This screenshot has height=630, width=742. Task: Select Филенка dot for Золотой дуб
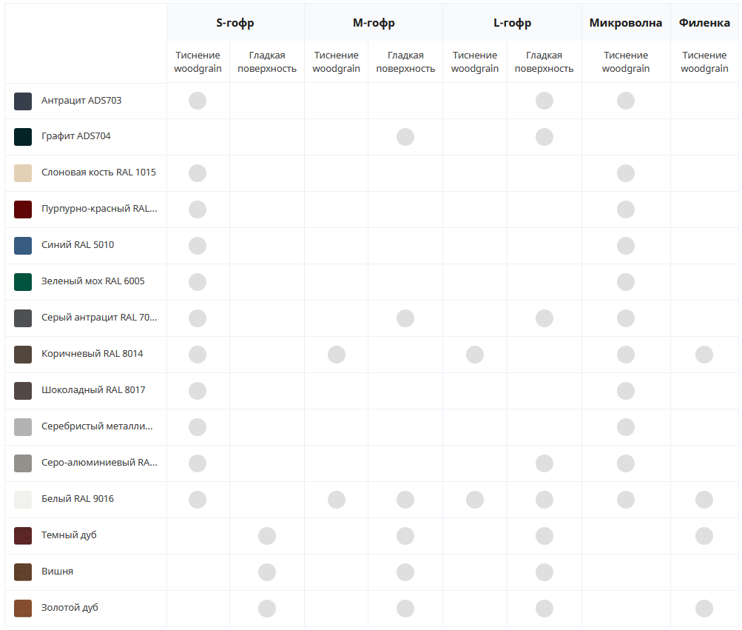tap(704, 609)
